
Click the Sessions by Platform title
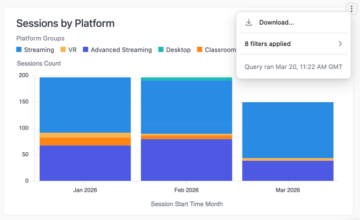[x=65, y=23]
